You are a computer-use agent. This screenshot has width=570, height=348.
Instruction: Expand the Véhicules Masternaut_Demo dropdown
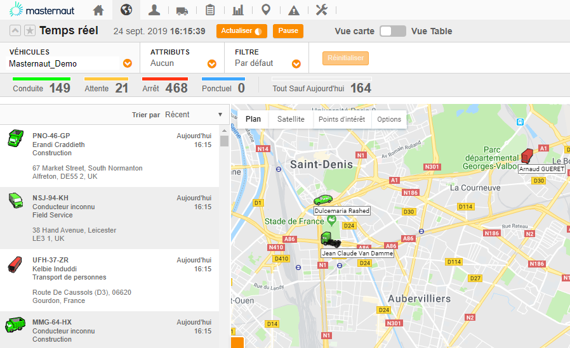[x=127, y=63]
